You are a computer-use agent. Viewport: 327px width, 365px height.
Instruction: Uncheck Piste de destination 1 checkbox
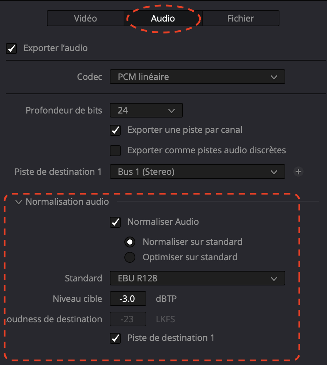[116, 338]
